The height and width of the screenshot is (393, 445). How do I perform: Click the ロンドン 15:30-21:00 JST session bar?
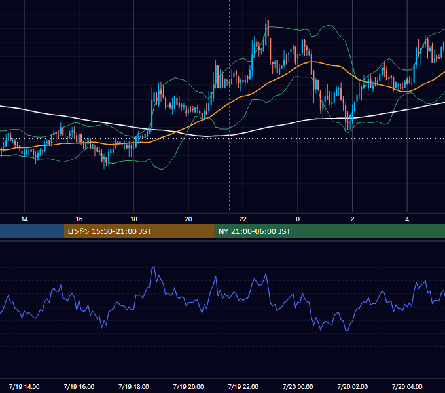[x=139, y=231]
